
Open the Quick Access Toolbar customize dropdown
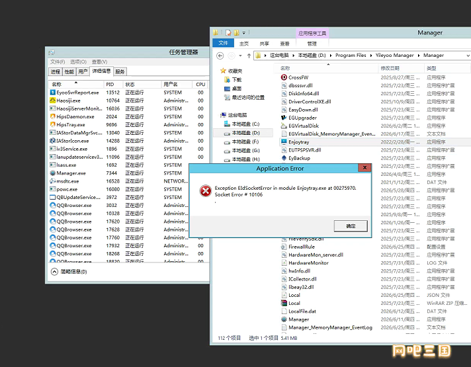[x=244, y=32]
